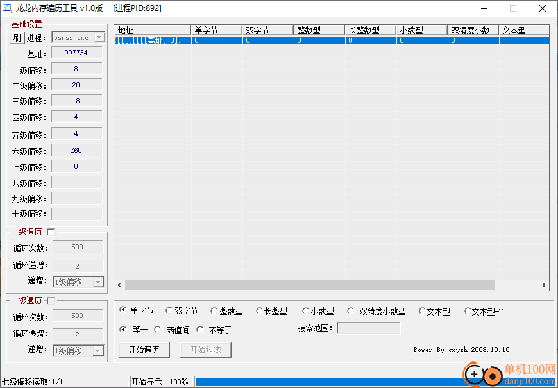This screenshot has width=558, height=388.
Task: Click the 四级偏移 input field
Action: click(76, 117)
